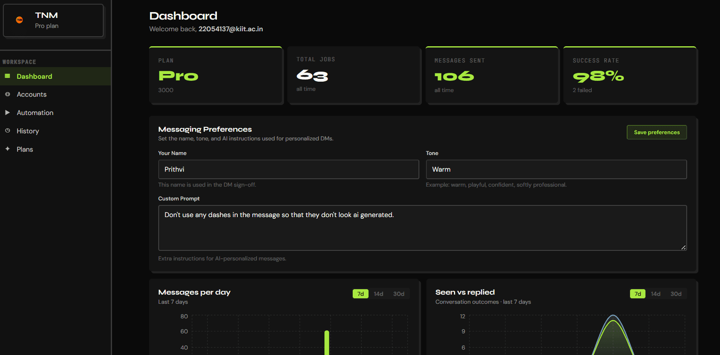Select 30d range for Seen vs replied

pyautogui.click(x=676, y=294)
